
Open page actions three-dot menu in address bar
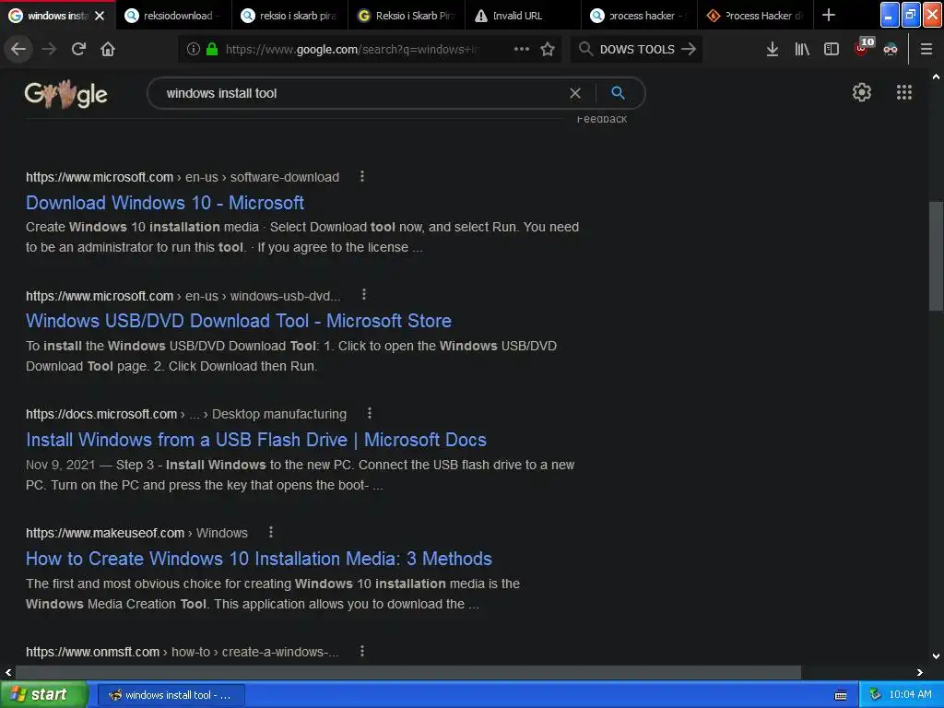pyautogui.click(x=522, y=50)
